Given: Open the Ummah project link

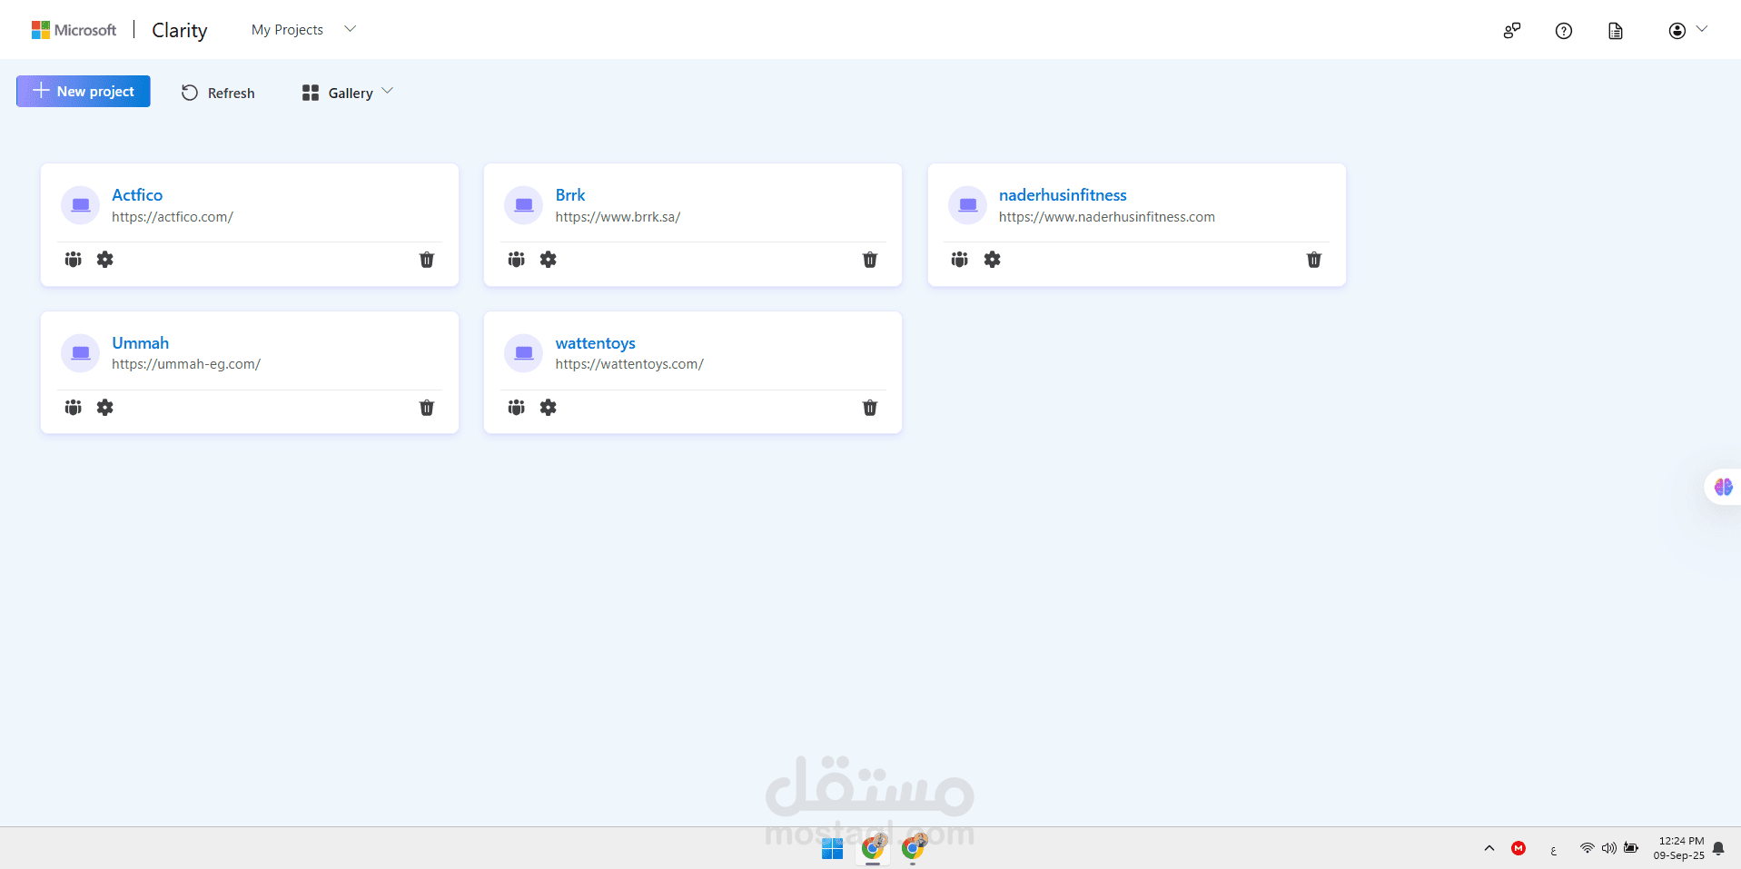Looking at the screenshot, I should (141, 343).
